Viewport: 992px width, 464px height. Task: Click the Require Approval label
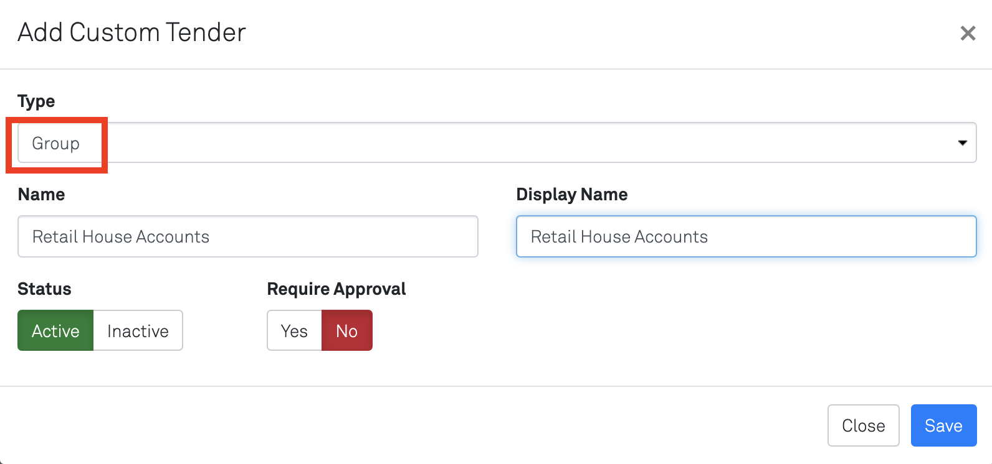pos(336,289)
